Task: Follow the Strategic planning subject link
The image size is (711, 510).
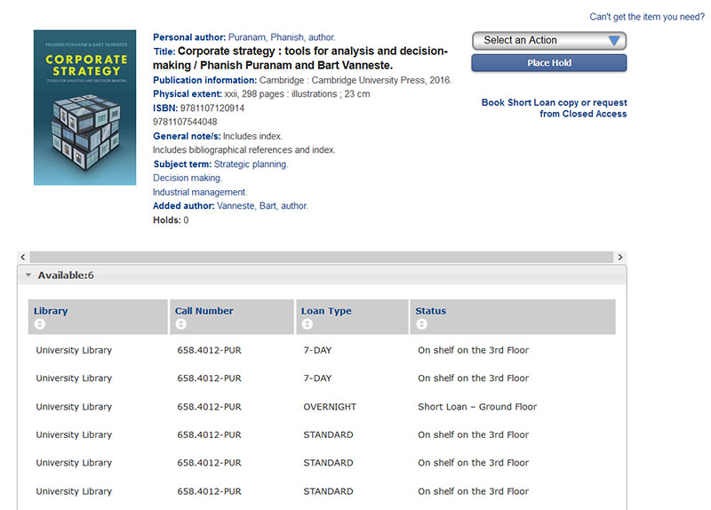Action: [251, 164]
